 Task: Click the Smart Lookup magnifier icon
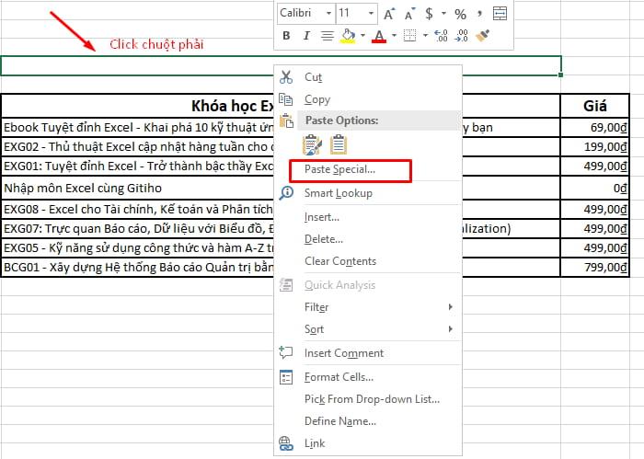click(x=286, y=193)
